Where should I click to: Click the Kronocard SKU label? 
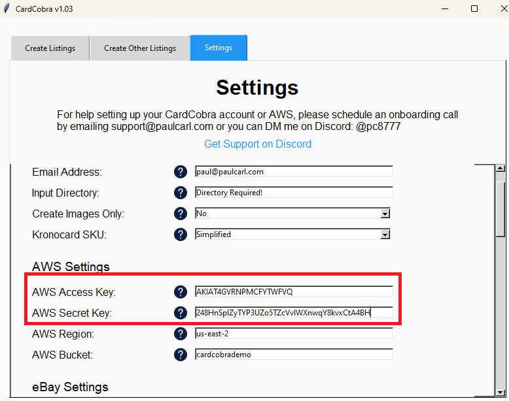click(69, 234)
